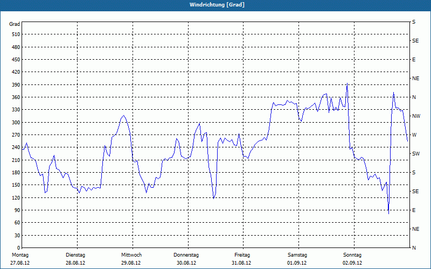Viewport: 431px width, 269px height.
Task: Select the date 01.09.12
Action: click(x=297, y=263)
